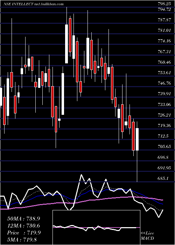The height and width of the screenshot is (245, 175).
Task: Click the <<Live MACD label
Action: click(x=147, y=236)
